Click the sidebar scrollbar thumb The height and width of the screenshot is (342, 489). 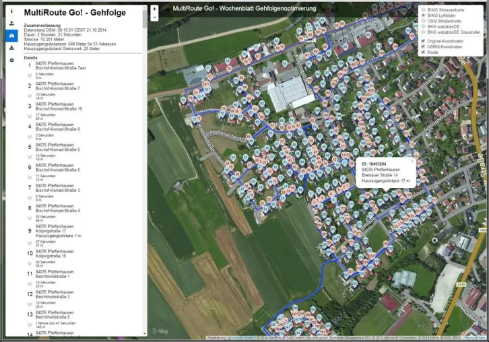coord(145,18)
